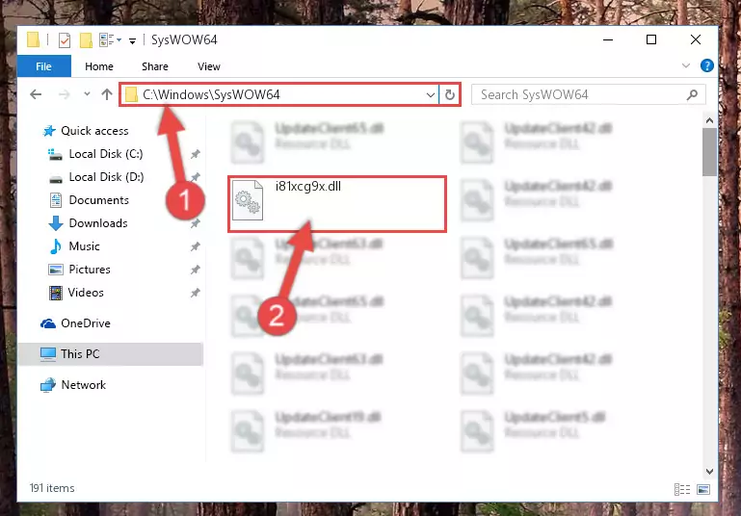Go forward using the Forward arrow

(x=65, y=95)
